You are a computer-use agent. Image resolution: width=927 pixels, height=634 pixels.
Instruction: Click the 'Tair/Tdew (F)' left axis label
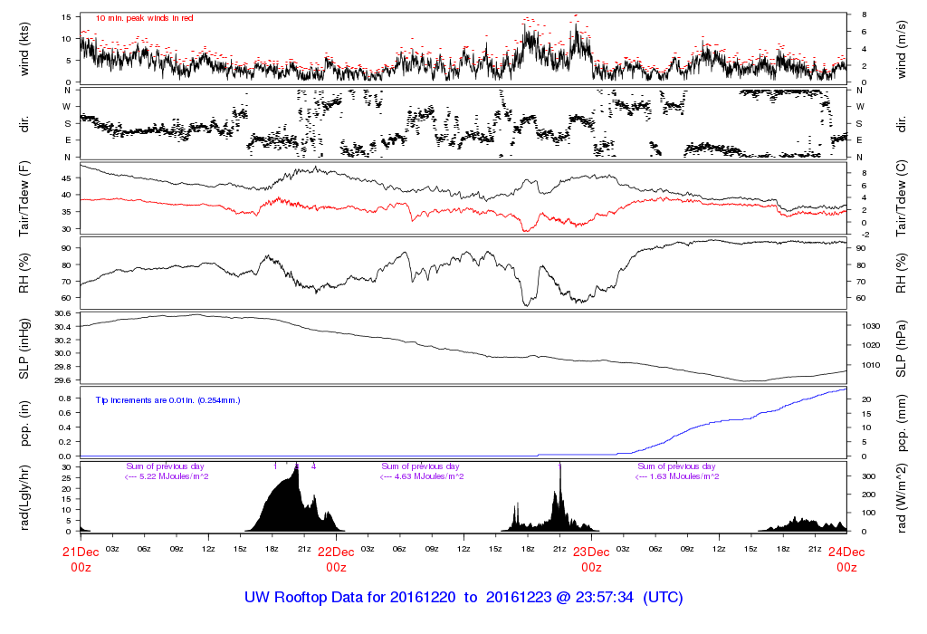pyautogui.click(x=24, y=198)
